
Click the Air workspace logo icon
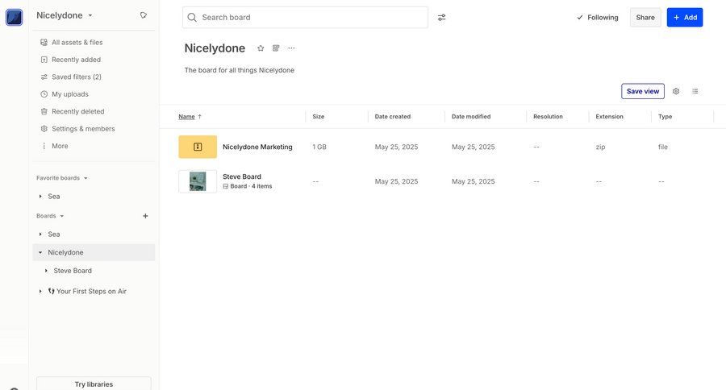tap(14, 17)
